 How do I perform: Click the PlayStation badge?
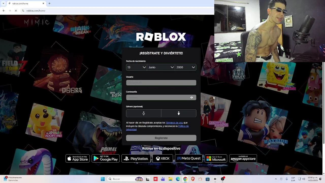click(x=136, y=159)
